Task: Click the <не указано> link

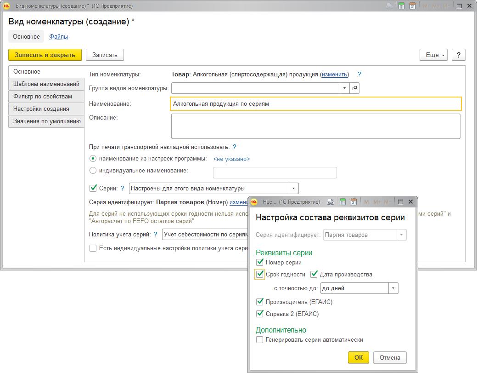Action: (x=231, y=159)
